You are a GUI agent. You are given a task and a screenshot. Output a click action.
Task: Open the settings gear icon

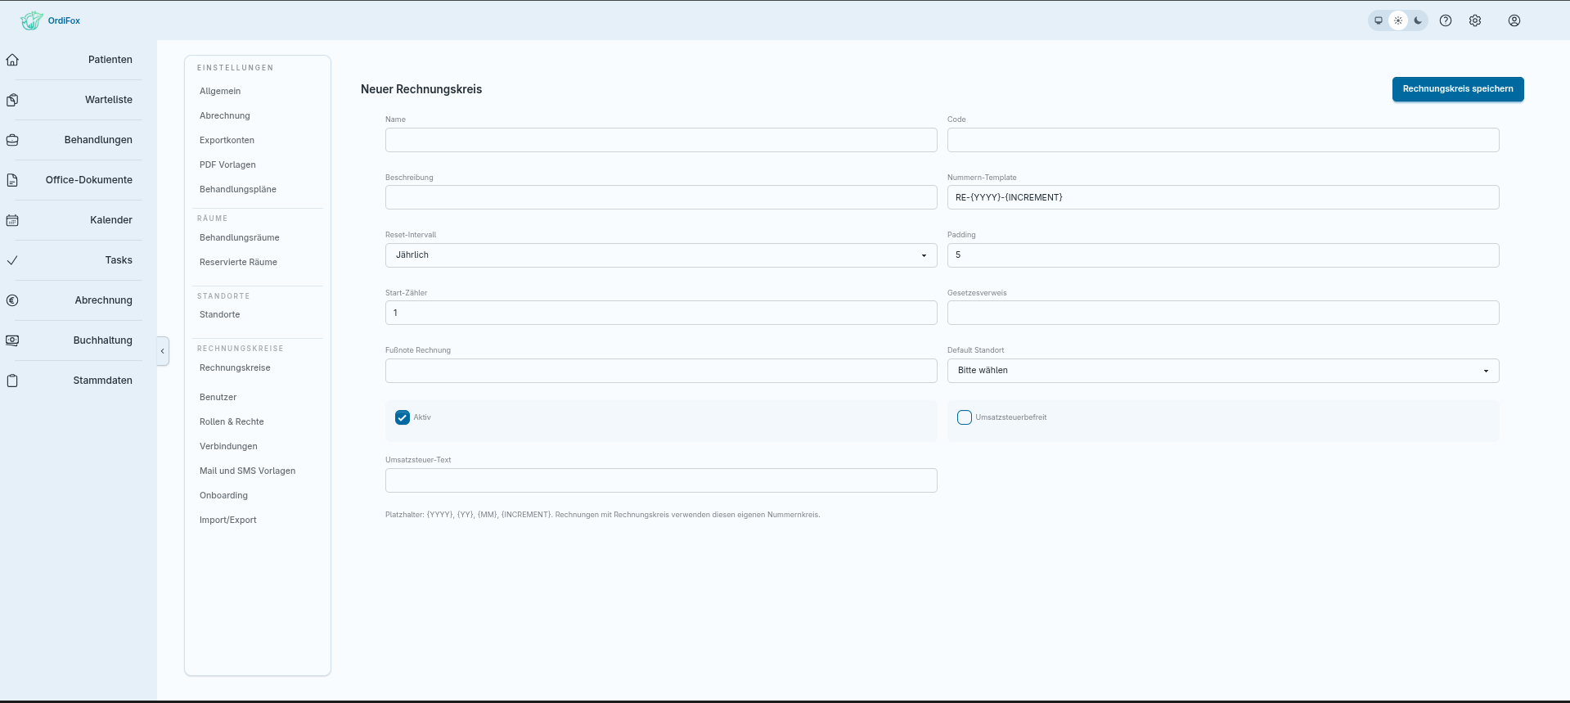[1475, 20]
